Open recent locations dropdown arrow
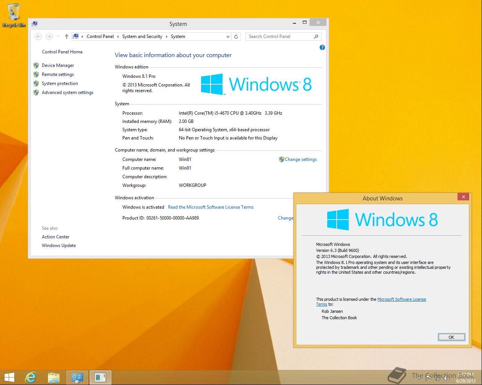482x385 pixels. coord(58,36)
